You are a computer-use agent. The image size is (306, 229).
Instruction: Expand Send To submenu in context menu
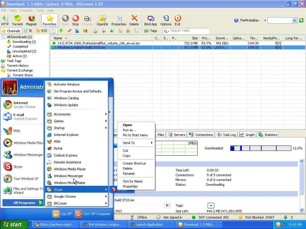136,143
